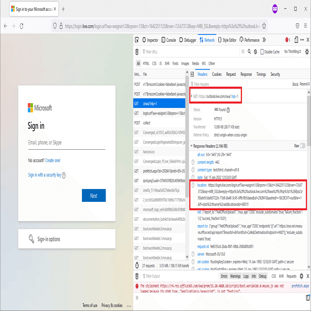Toggle responsive design mode icon
311x311 pixels.
pos(296,40)
